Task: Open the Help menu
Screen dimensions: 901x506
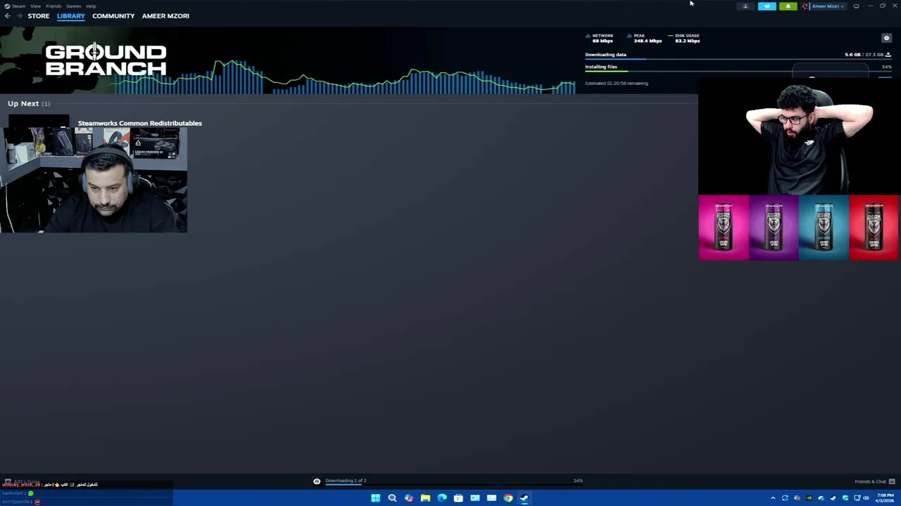Action: pyautogui.click(x=91, y=6)
